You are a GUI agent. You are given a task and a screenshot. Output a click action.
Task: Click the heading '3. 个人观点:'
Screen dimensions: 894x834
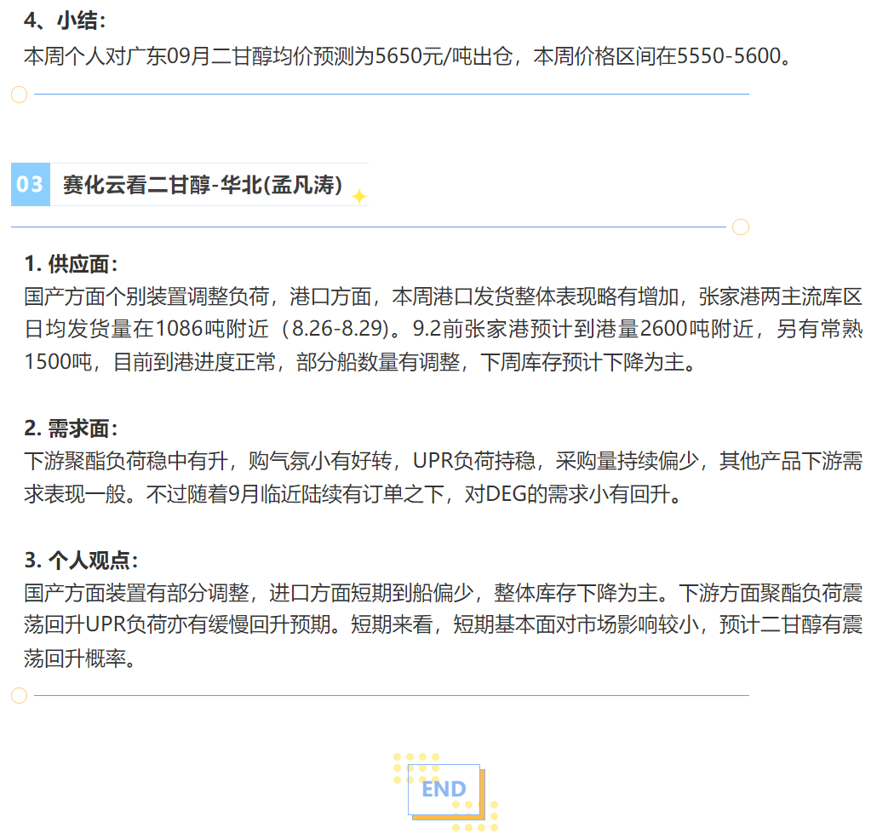click(x=81, y=561)
